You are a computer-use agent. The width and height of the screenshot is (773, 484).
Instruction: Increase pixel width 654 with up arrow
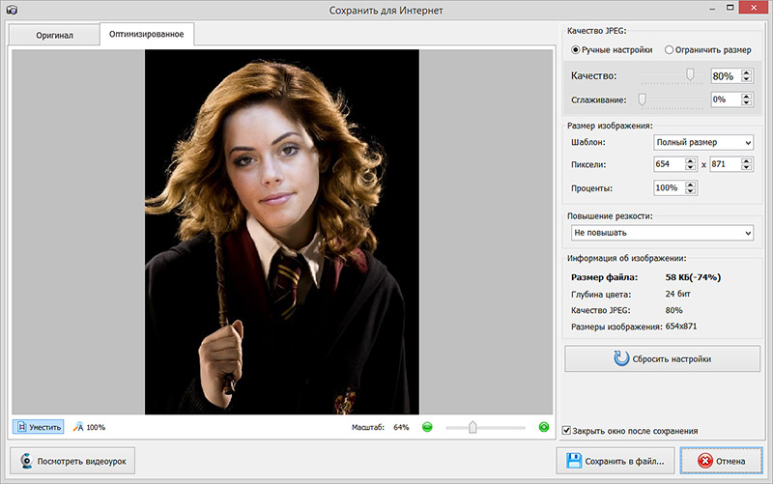(690, 160)
